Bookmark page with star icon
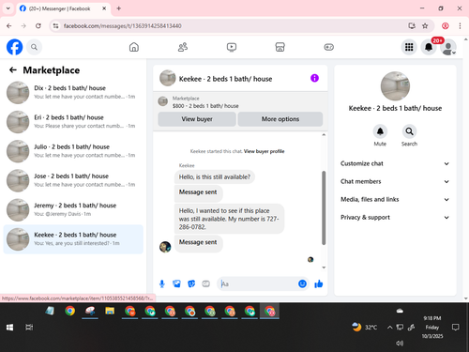The image size is (469, 352). (425, 26)
